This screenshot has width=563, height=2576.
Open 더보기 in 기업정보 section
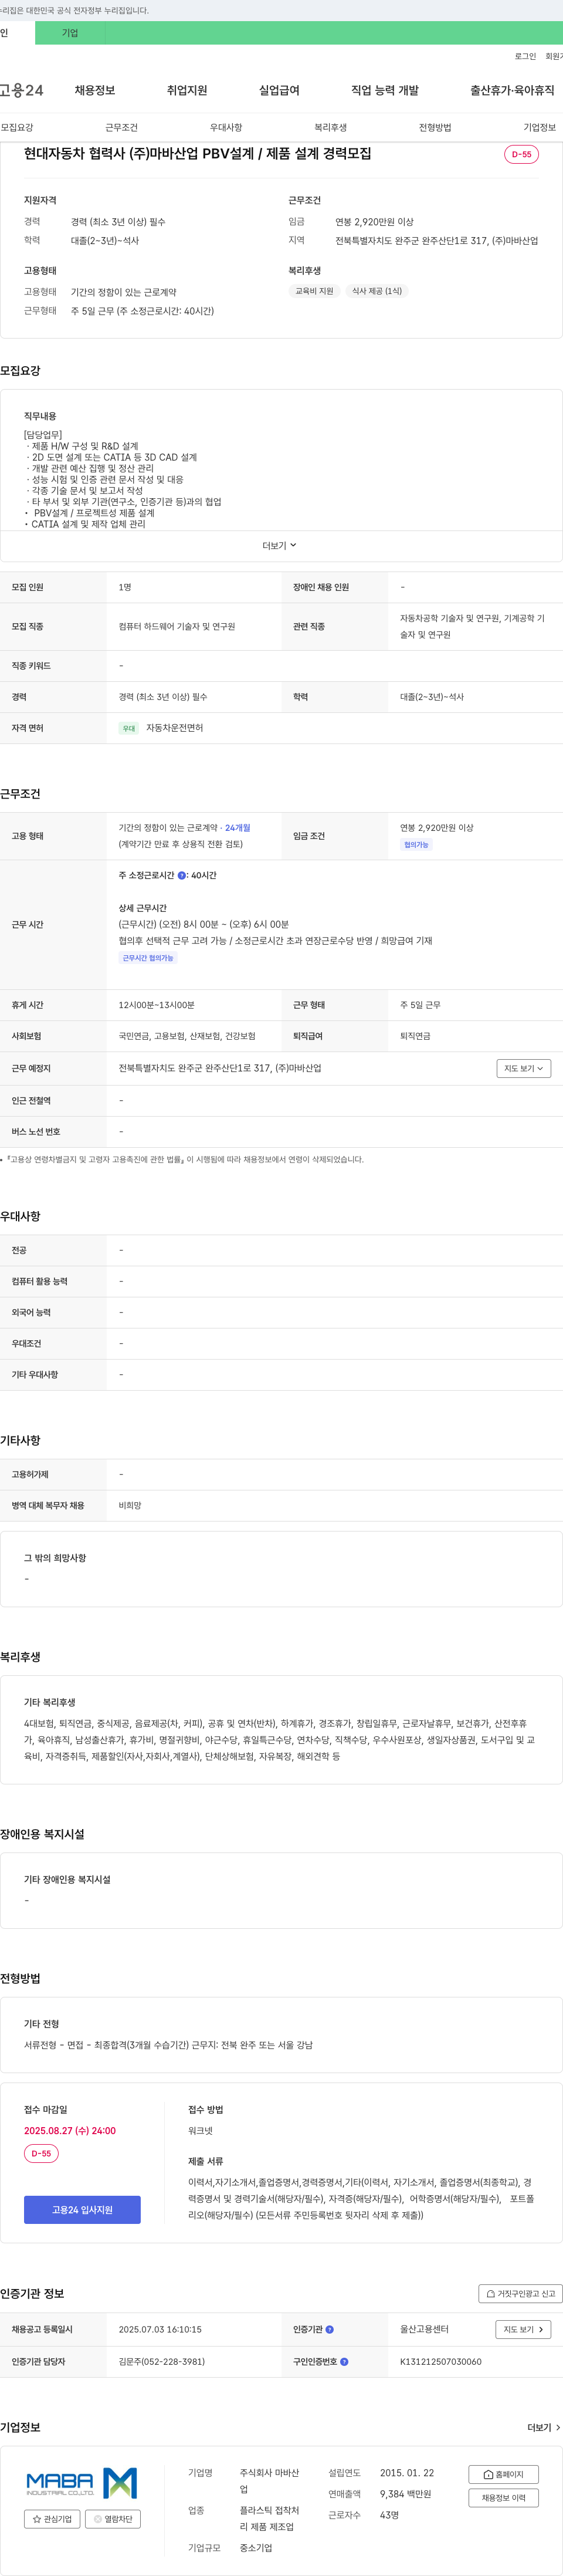[543, 2427]
